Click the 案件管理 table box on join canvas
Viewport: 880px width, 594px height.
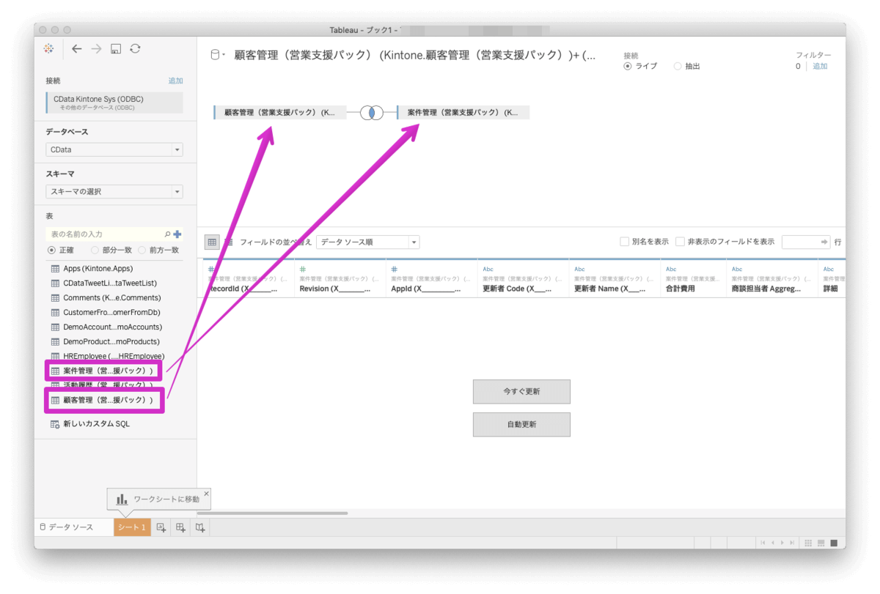pos(463,113)
